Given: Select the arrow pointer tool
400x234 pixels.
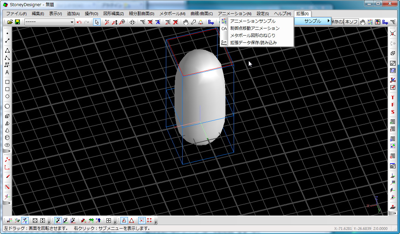Looking at the screenshot, I should click(97, 22).
